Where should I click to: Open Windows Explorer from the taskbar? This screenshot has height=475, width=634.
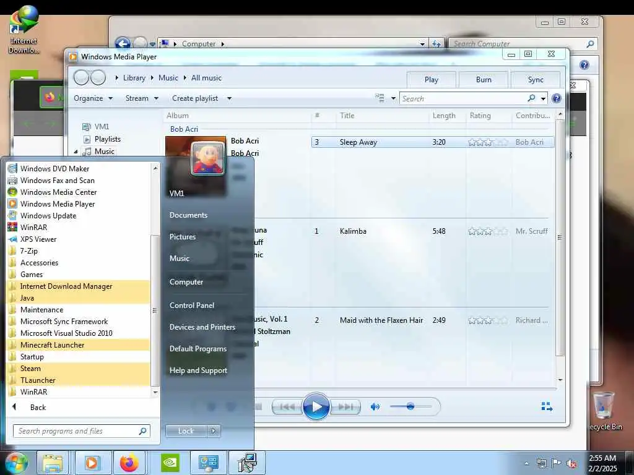click(x=53, y=463)
